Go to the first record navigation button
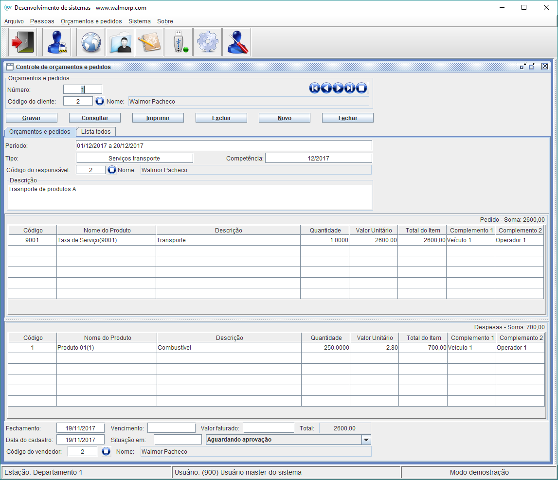 click(314, 88)
